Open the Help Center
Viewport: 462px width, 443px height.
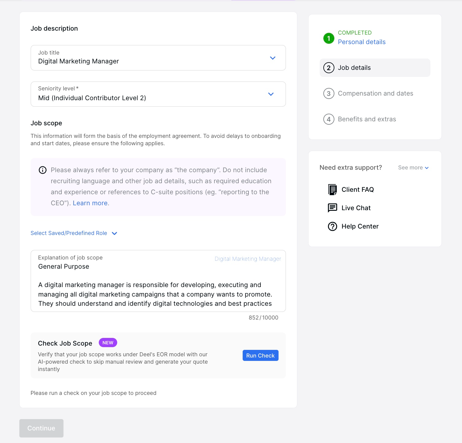[360, 226]
